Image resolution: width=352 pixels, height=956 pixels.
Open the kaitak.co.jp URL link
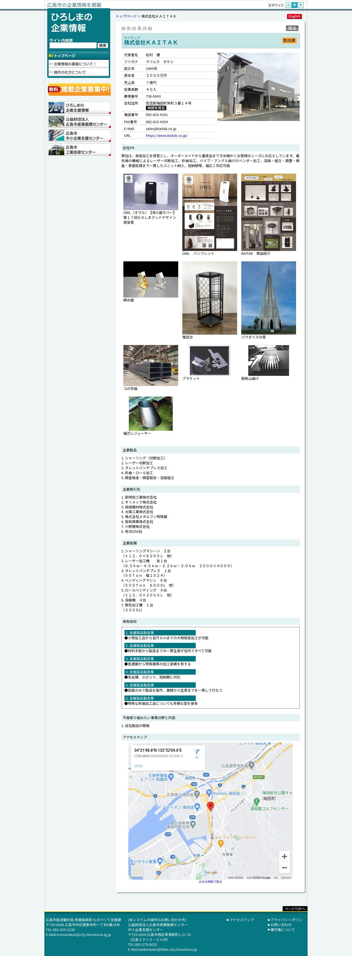pyautogui.click(x=166, y=135)
